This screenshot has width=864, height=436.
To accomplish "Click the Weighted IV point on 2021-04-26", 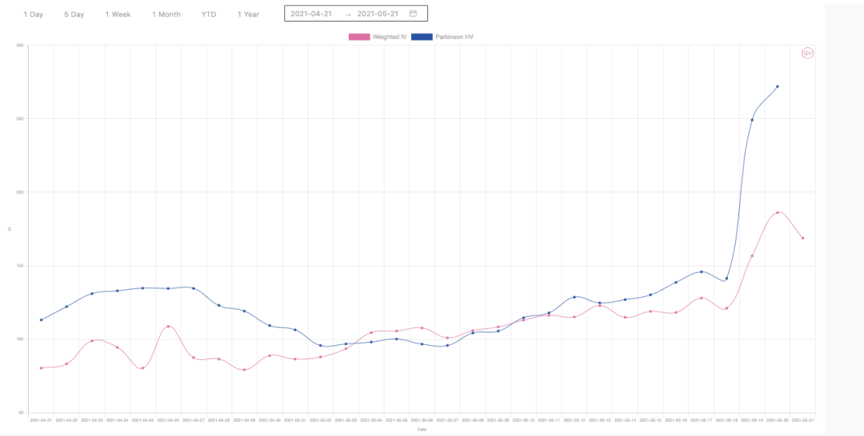I will (x=168, y=326).
